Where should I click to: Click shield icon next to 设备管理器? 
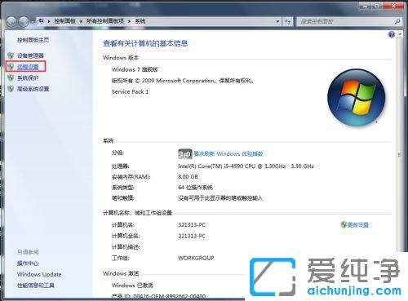11,55
